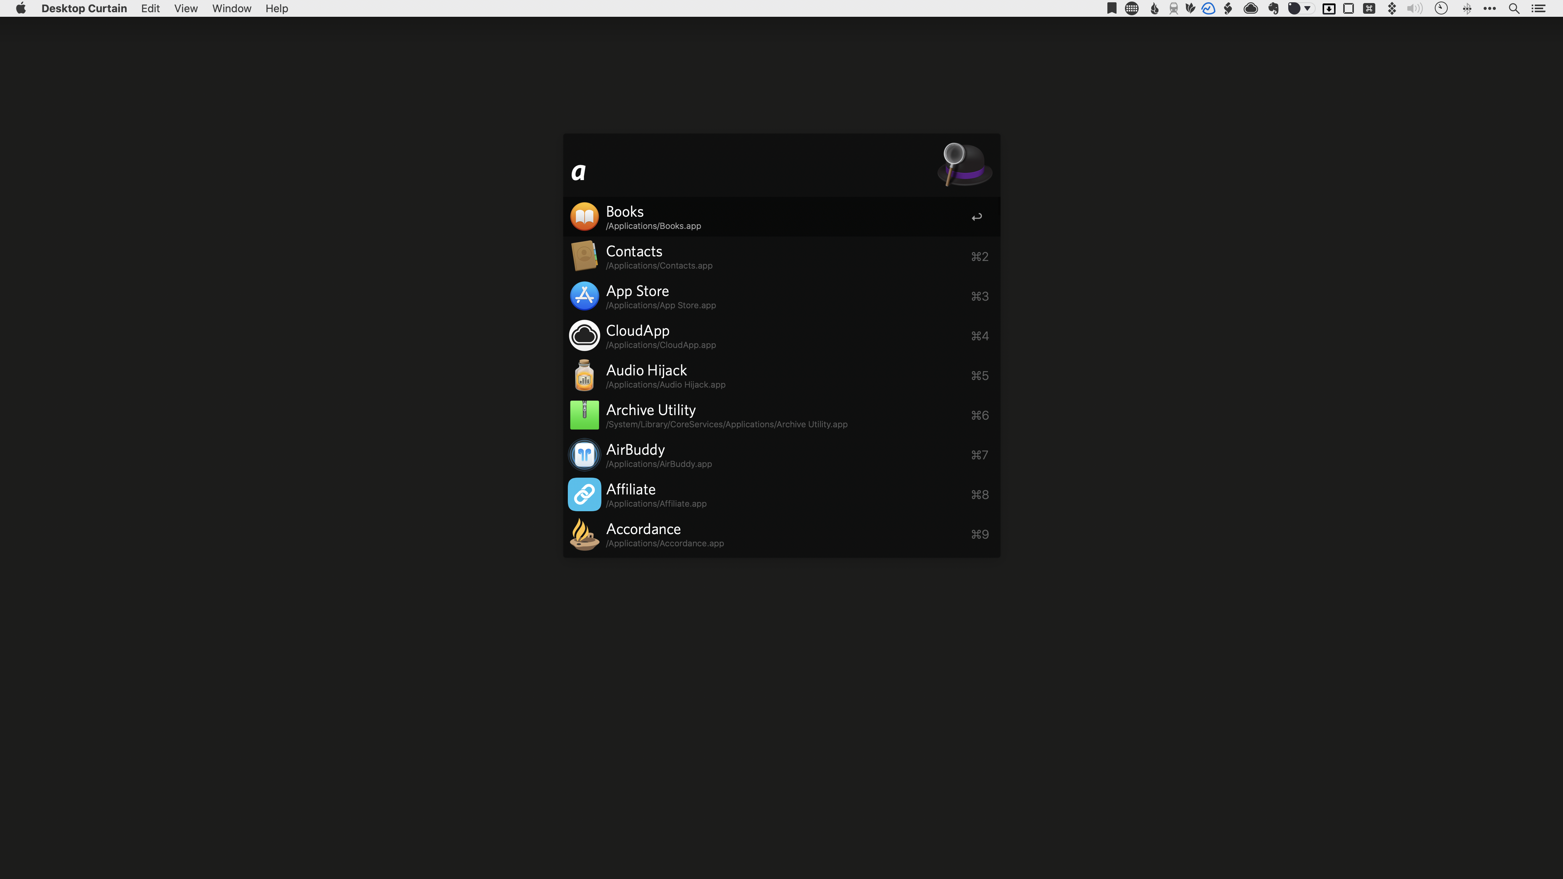The height and width of the screenshot is (879, 1563).
Task: Click the App Store icon
Action: [x=584, y=296]
